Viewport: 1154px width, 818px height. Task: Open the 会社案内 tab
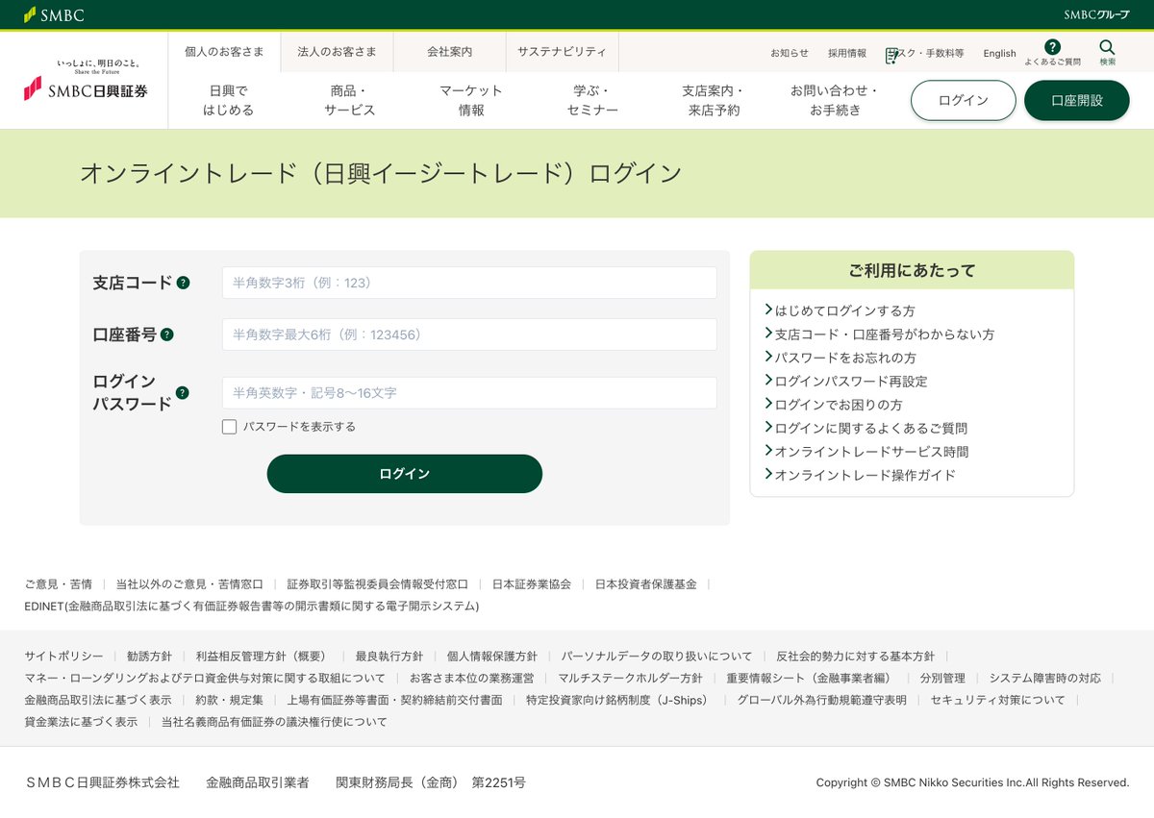pos(449,52)
